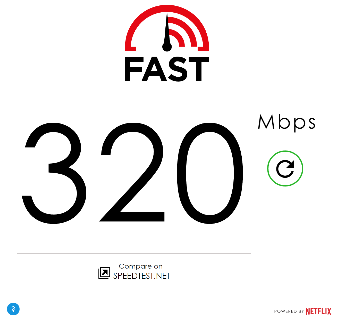
Task: Click the Mbps unit label
Action: click(x=287, y=122)
